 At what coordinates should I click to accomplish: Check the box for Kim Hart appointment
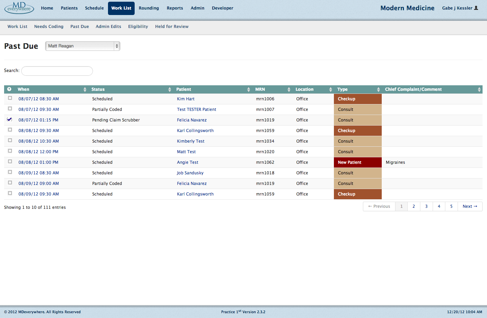coord(10,98)
